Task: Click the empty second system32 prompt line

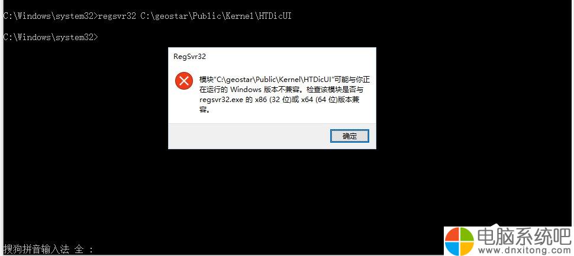Action: point(50,37)
